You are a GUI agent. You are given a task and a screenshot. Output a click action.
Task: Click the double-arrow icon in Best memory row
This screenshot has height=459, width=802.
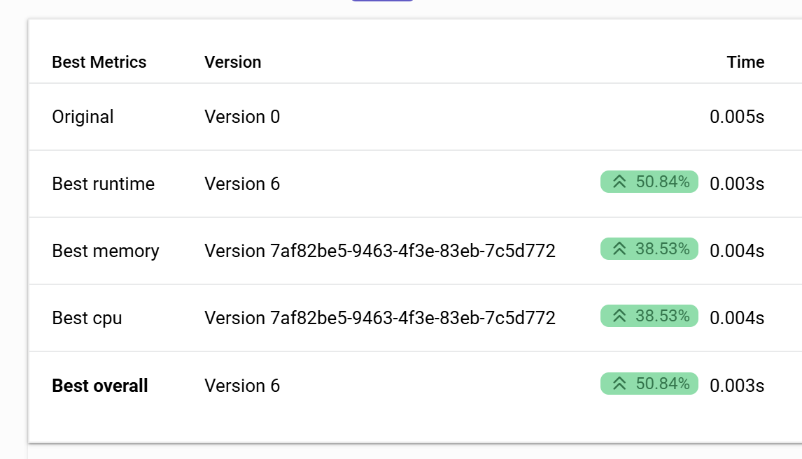tap(619, 249)
